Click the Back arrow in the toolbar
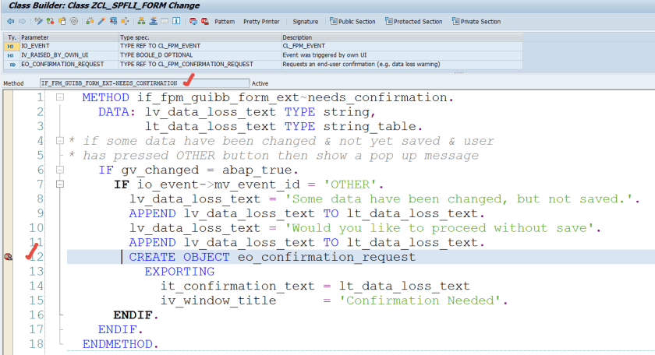The image size is (655, 355). pos(10,22)
